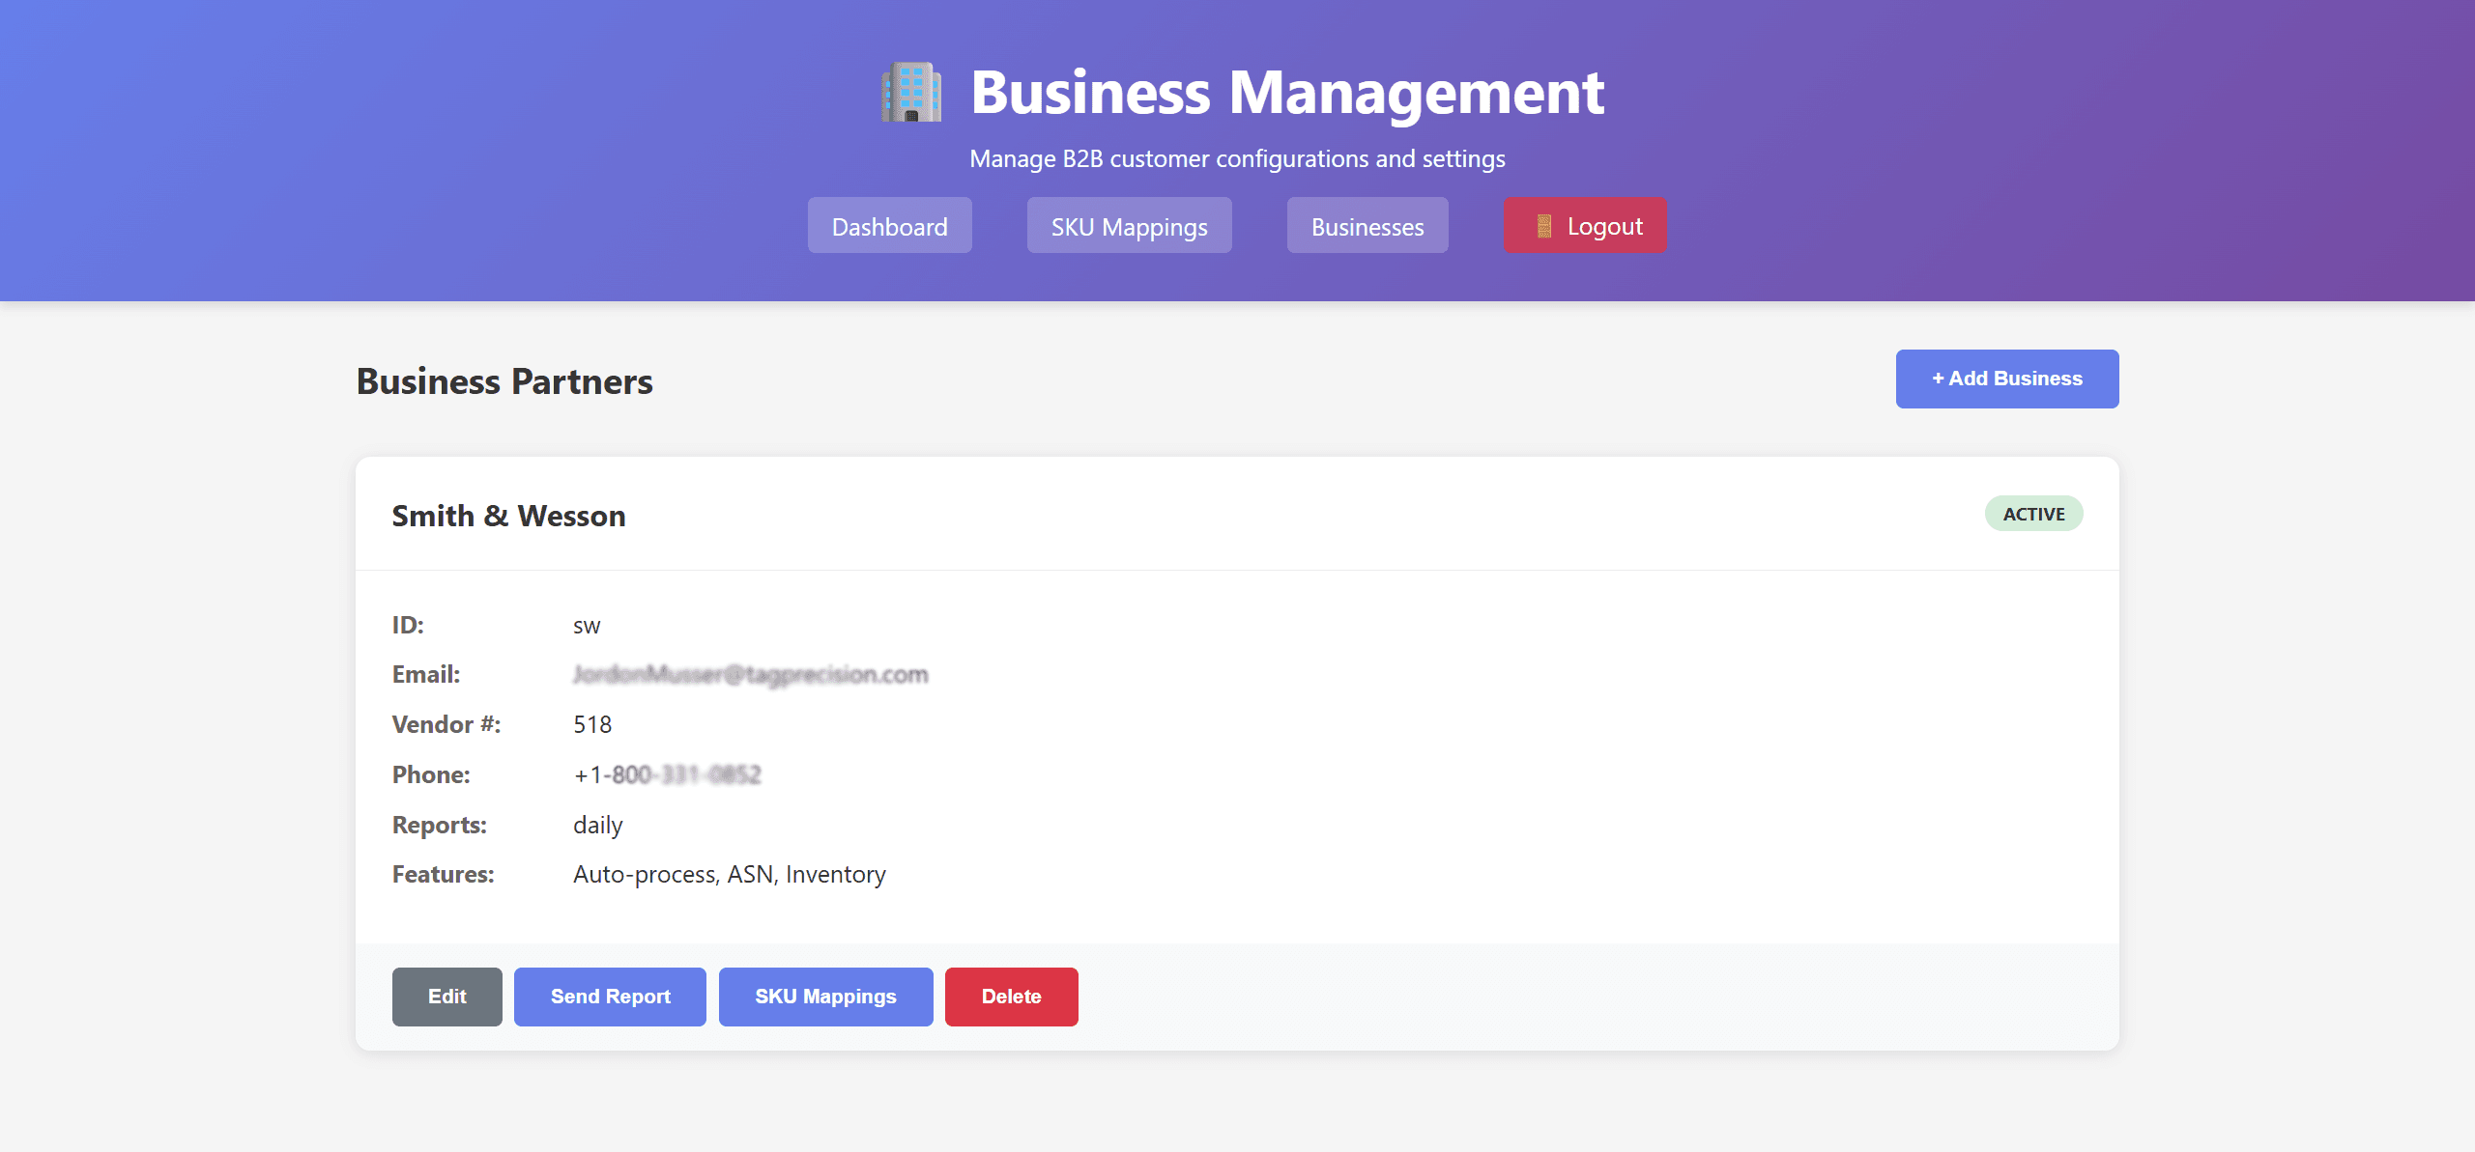Open SKU Mappings from the business card
This screenshot has height=1152, width=2475.
point(825,997)
